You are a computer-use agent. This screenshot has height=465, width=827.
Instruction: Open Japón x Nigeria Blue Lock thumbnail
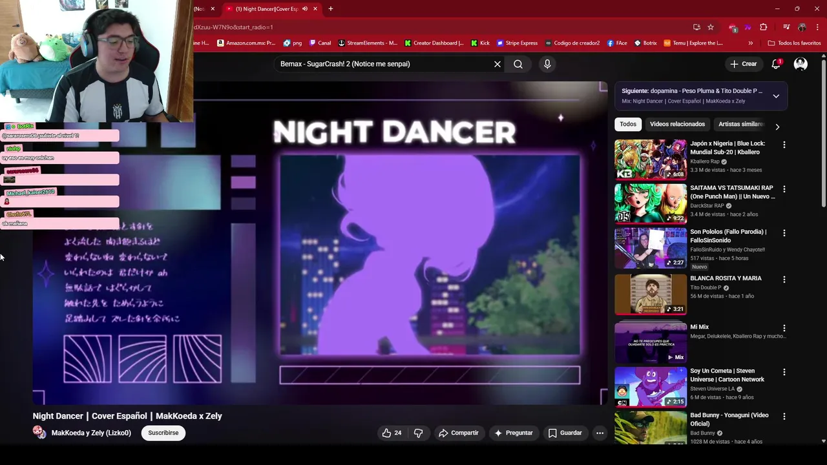coord(651,160)
